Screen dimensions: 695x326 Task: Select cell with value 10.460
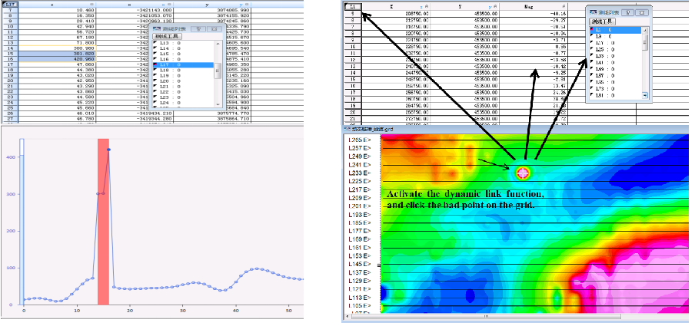tap(57, 9)
